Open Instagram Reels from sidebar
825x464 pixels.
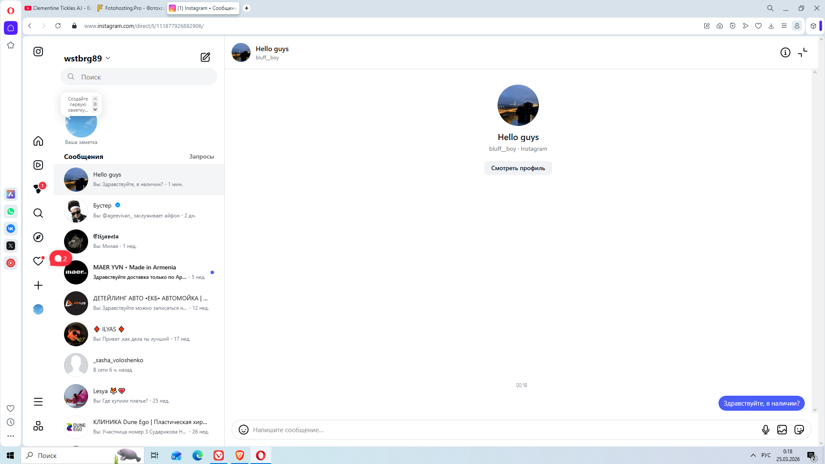pyautogui.click(x=38, y=165)
